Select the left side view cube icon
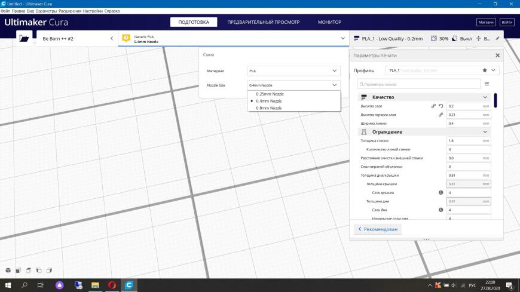 pyautogui.click(x=39, y=271)
